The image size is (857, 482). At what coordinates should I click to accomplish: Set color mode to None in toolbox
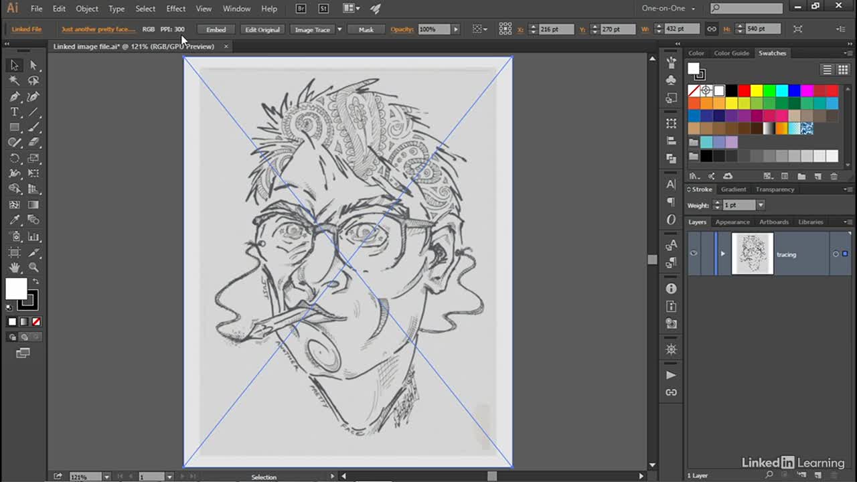coord(36,322)
